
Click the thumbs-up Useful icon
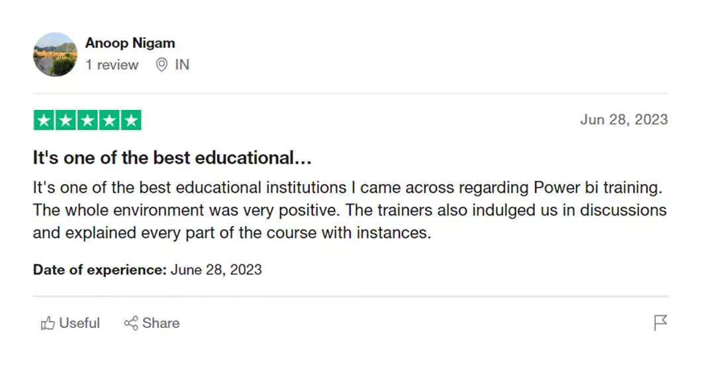click(x=48, y=323)
